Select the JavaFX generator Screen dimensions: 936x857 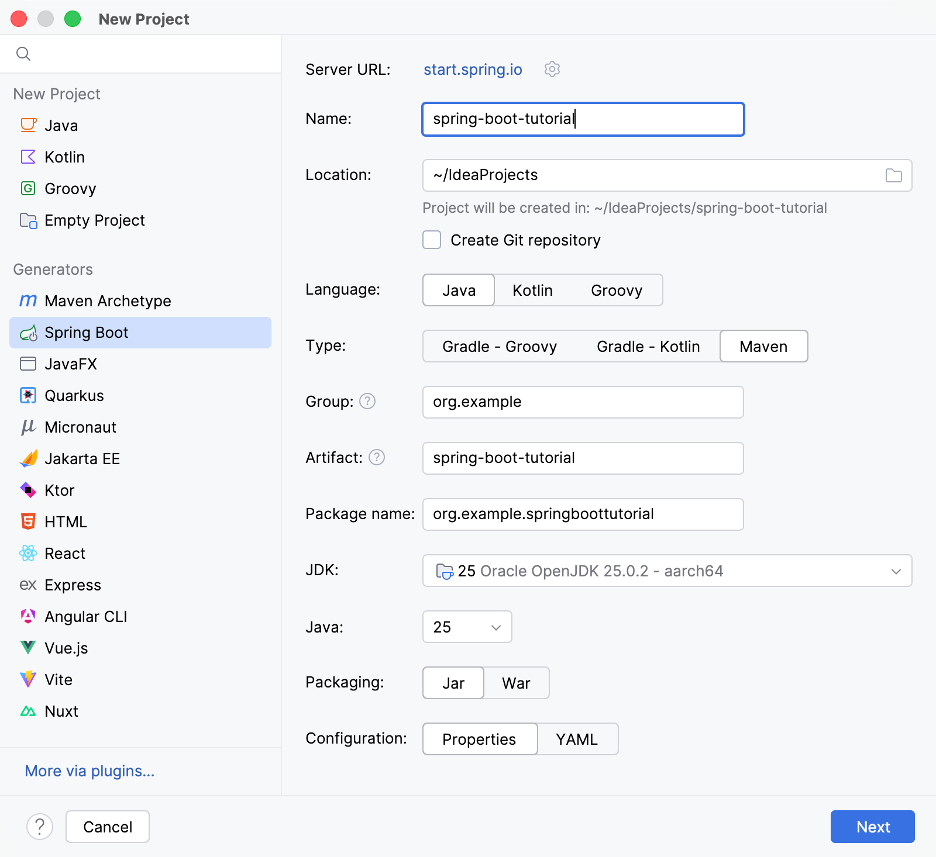pyautogui.click(x=70, y=364)
